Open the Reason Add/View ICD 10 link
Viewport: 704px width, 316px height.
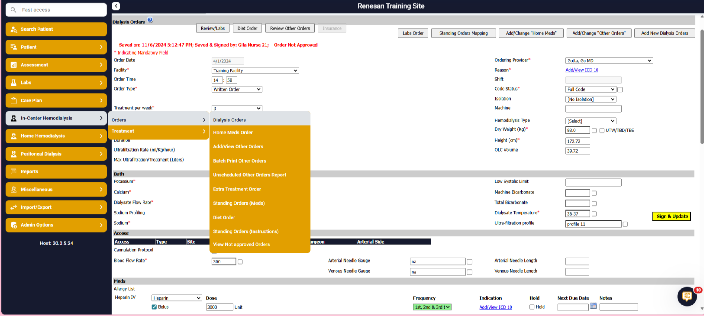pyautogui.click(x=582, y=70)
